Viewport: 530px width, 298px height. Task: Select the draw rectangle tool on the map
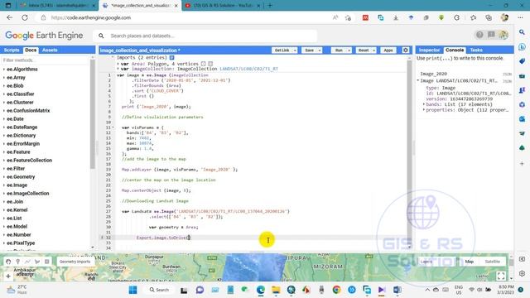46,262
